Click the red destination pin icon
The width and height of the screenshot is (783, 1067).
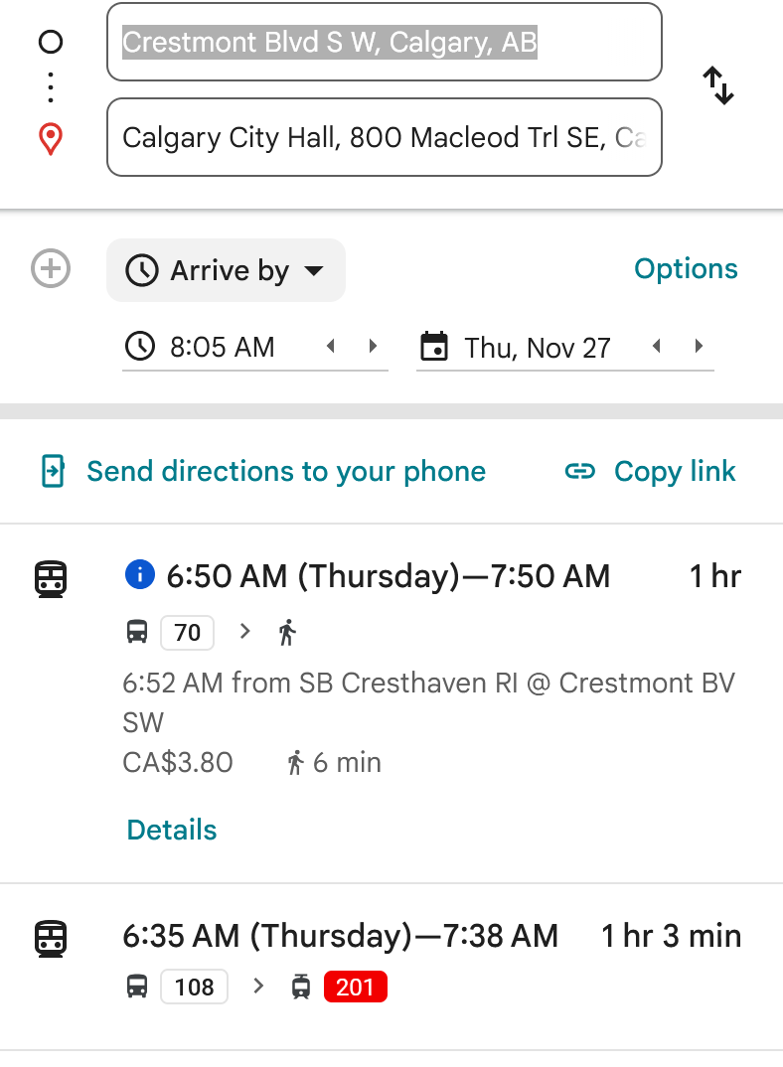(51, 138)
